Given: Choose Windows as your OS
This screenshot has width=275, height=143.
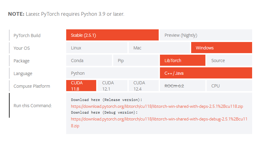Looking at the screenshot, I should click(x=221, y=48).
